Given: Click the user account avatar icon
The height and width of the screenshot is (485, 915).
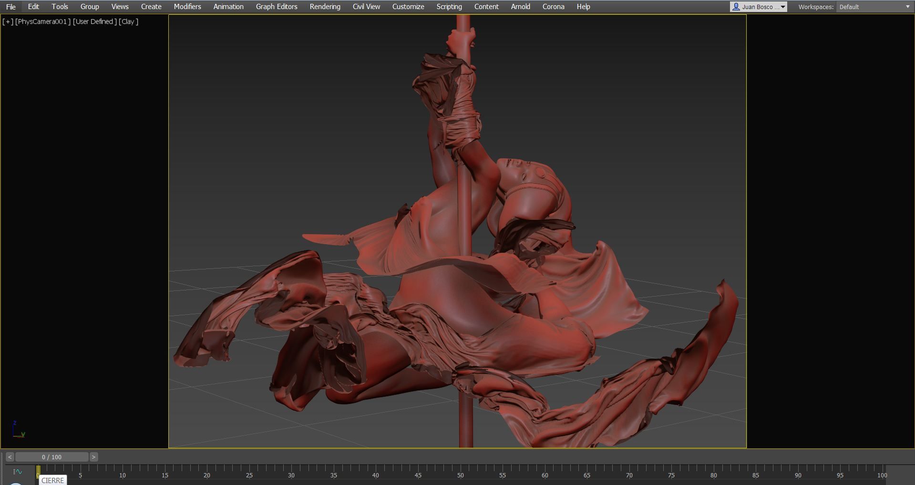Looking at the screenshot, I should tap(736, 7).
